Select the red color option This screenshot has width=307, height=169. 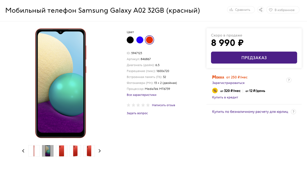[x=150, y=40]
